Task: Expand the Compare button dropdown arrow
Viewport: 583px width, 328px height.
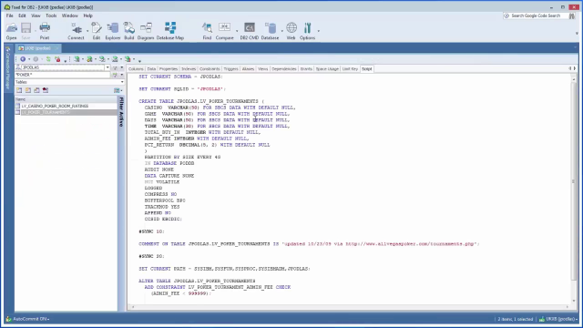Action: [237, 31]
